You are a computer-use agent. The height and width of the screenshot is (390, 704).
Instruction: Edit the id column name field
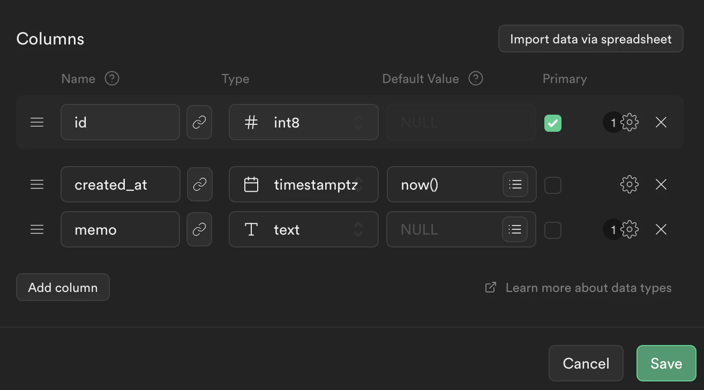click(x=121, y=122)
